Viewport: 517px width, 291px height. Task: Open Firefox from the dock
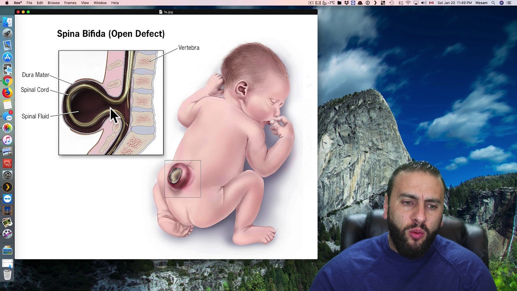[7, 93]
